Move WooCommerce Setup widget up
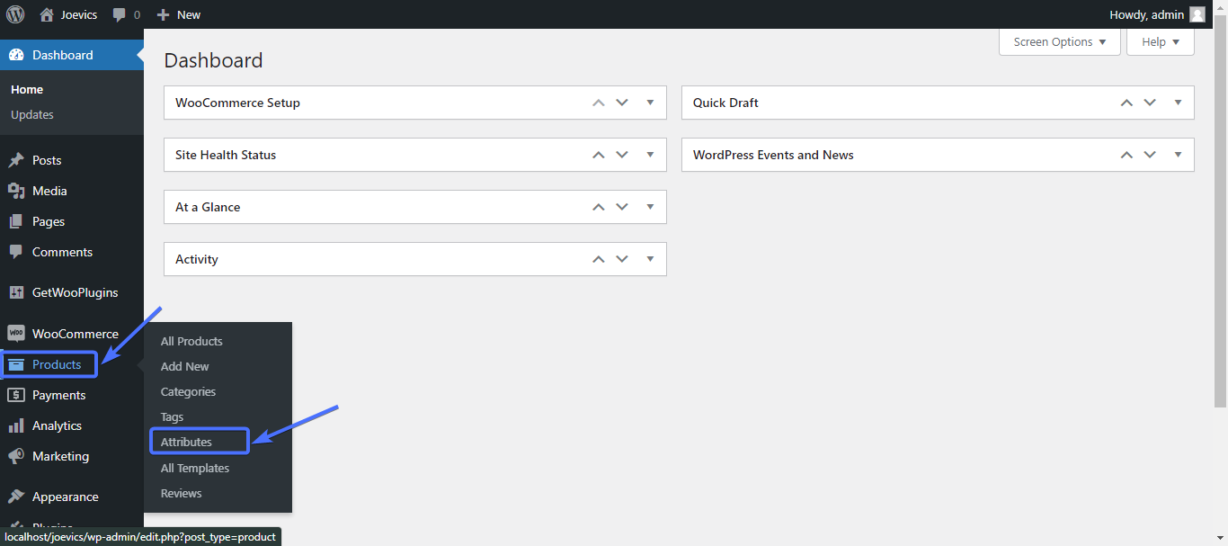Image resolution: width=1228 pixels, height=546 pixels. (599, 103)
